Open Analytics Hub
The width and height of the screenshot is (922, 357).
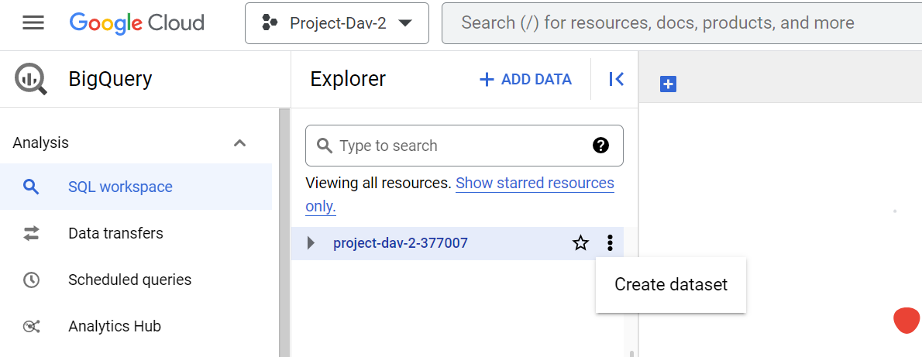click(114, 326)
